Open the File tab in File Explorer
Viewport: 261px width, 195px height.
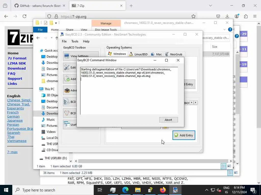pos(40,30)
